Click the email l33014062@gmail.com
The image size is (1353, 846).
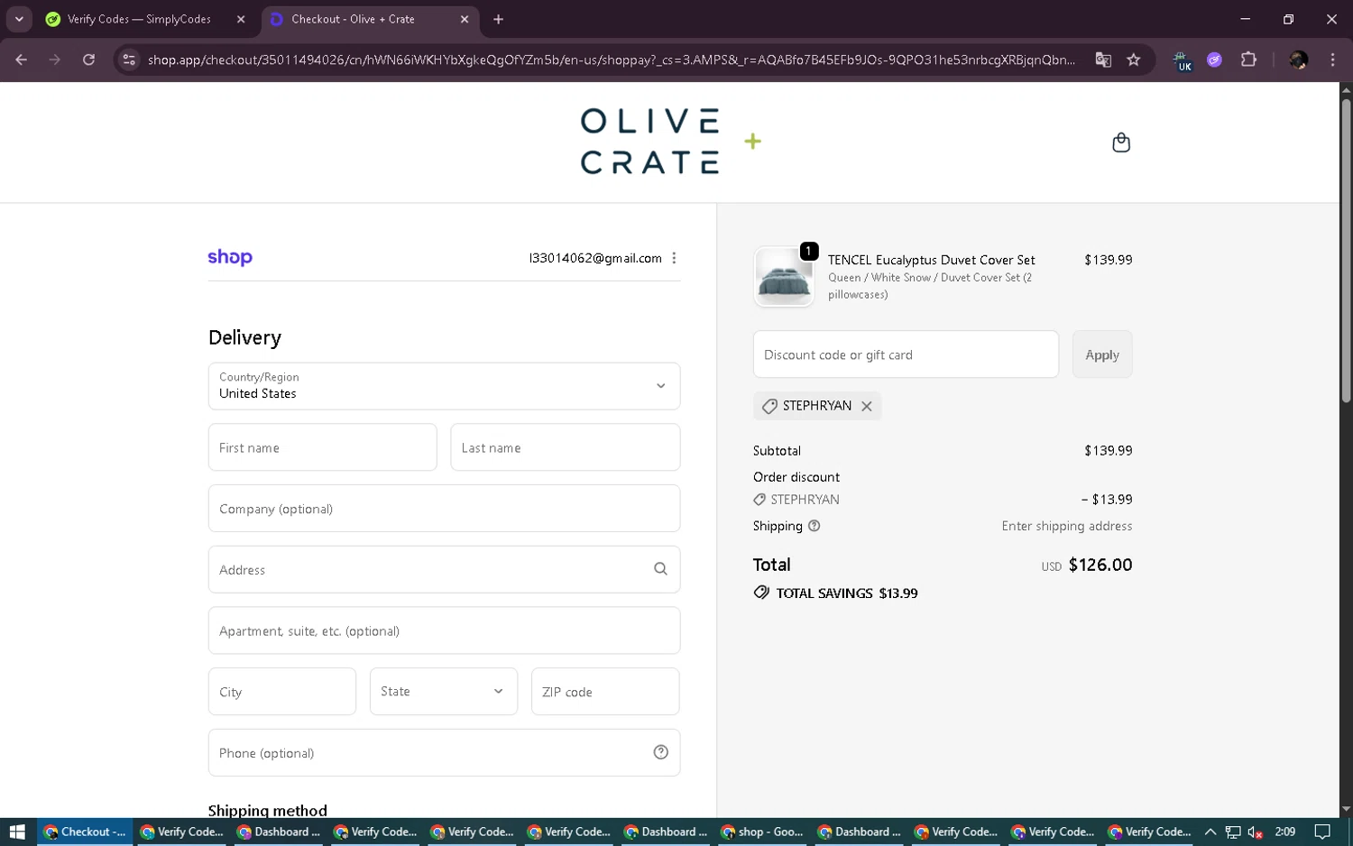click(595, 258)
